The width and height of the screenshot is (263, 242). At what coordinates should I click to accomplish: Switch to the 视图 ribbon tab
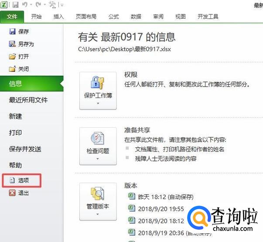181,17
